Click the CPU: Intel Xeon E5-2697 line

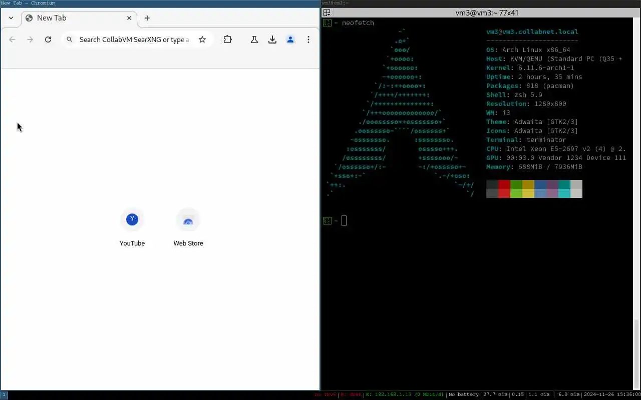coord(556,149)
